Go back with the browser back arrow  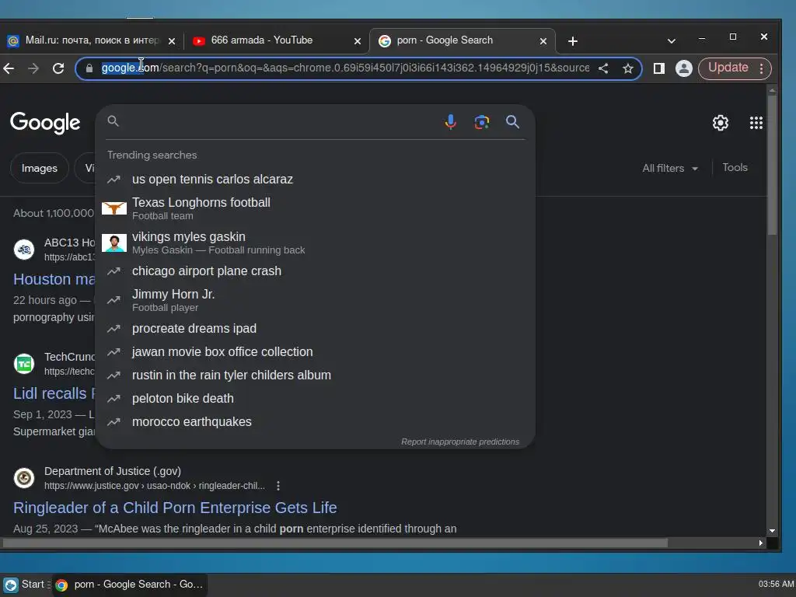tap(9, 68)
